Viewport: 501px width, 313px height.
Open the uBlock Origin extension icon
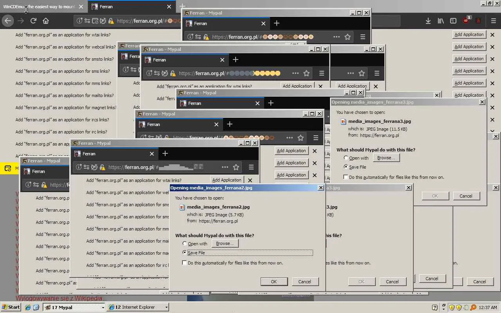coord(466,20)
